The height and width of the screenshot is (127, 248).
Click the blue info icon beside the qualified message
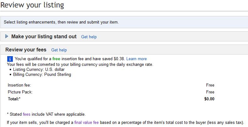tap(10, 59)
